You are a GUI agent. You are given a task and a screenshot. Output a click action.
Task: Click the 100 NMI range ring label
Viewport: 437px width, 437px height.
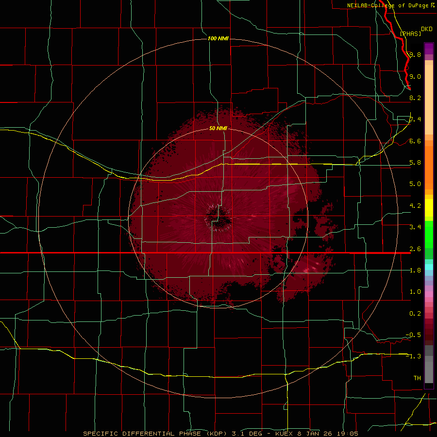218,38
